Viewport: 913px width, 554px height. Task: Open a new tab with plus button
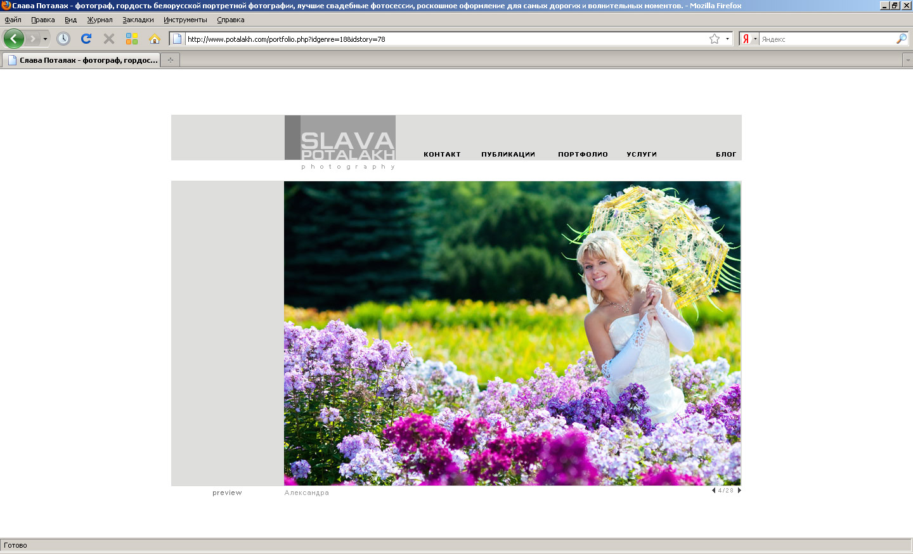(x=171, y=60)
